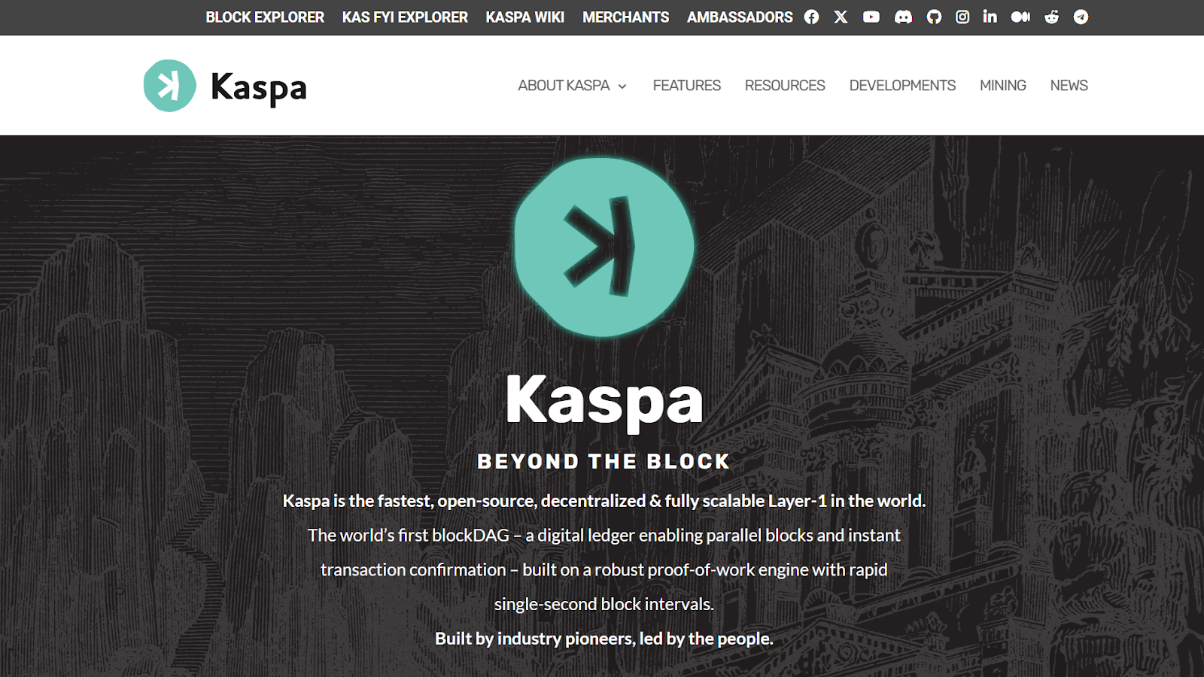The width and height of the screenshot is (1204, 677).
Task: Click 'Built by industry pioneers' sentence
Action: [604, 639]
